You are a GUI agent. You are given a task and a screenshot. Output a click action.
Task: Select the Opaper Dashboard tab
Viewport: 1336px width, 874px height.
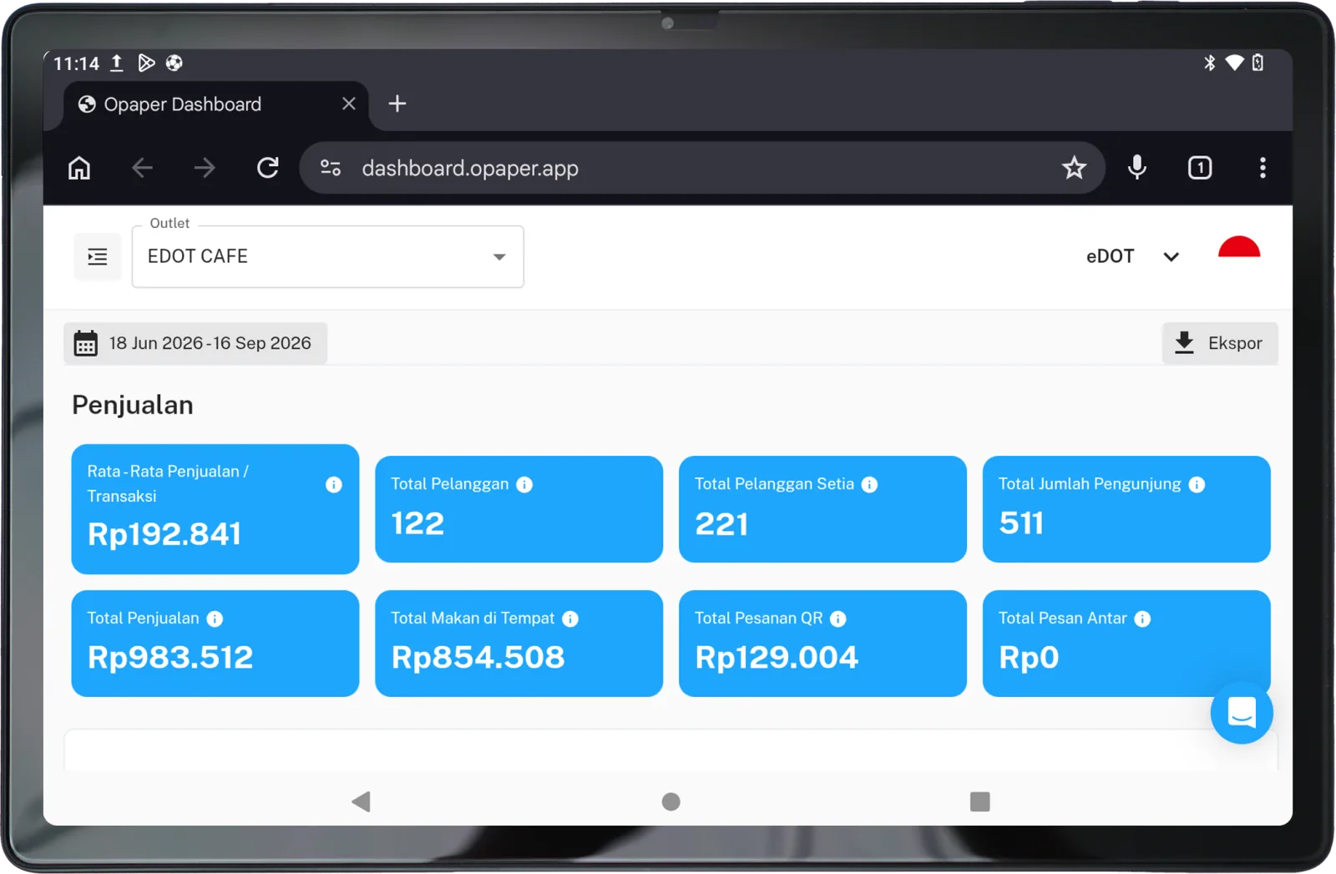pos(215,104)
